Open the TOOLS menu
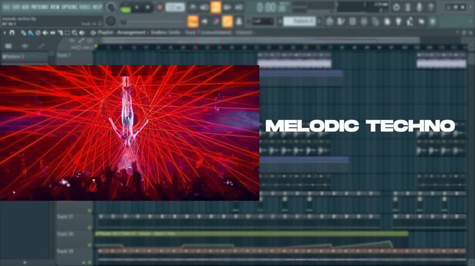The height and width of the screenshot is (266, 475). click(x=84, y=7)
